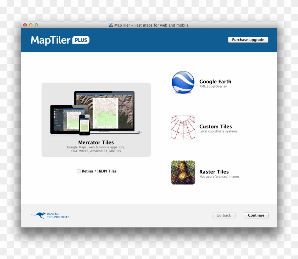Select the Google Earth KML SuperOverlay label
Viewport: 298px width, 259px height.
[213, 87]
